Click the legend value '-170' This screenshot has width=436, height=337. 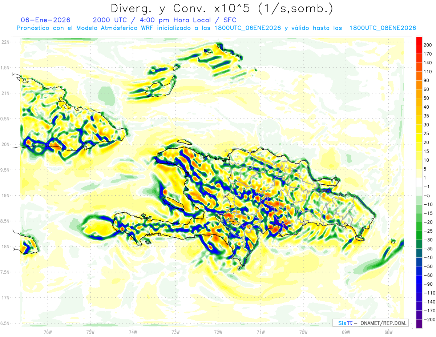[429, 310]
